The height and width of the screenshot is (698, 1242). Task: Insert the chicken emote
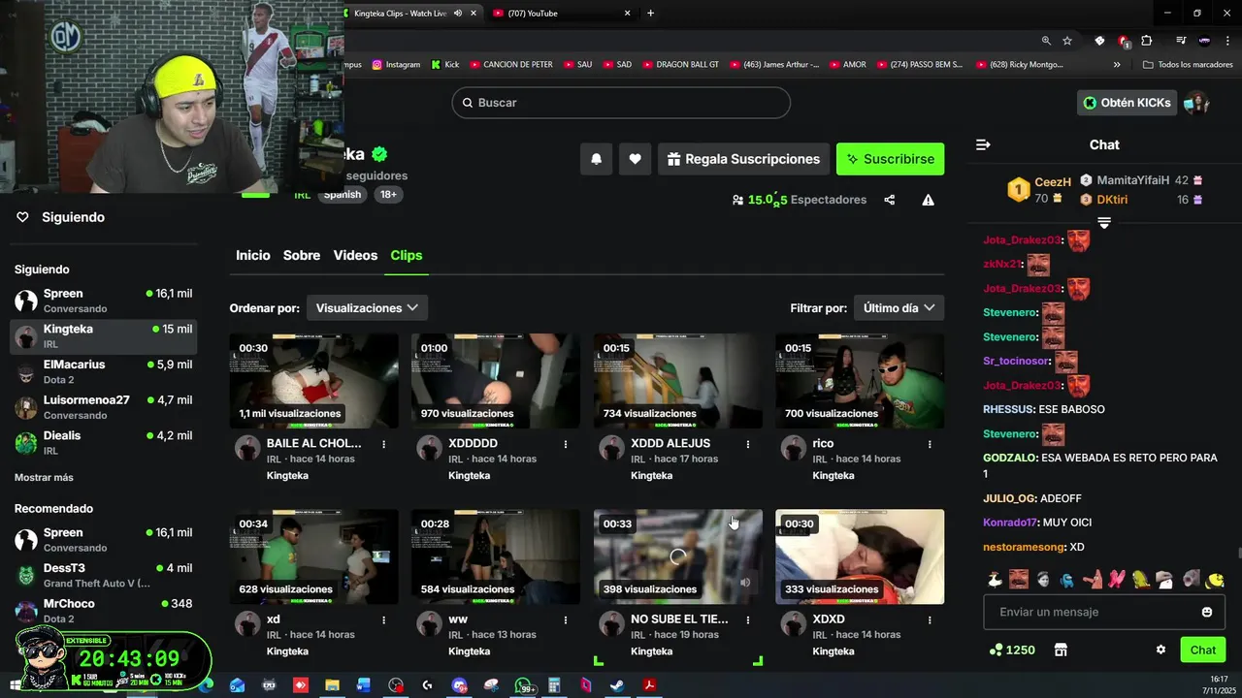(x=995, y=580)
